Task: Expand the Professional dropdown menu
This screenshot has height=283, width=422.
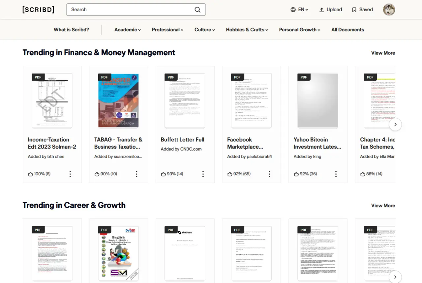Action: 167,30
